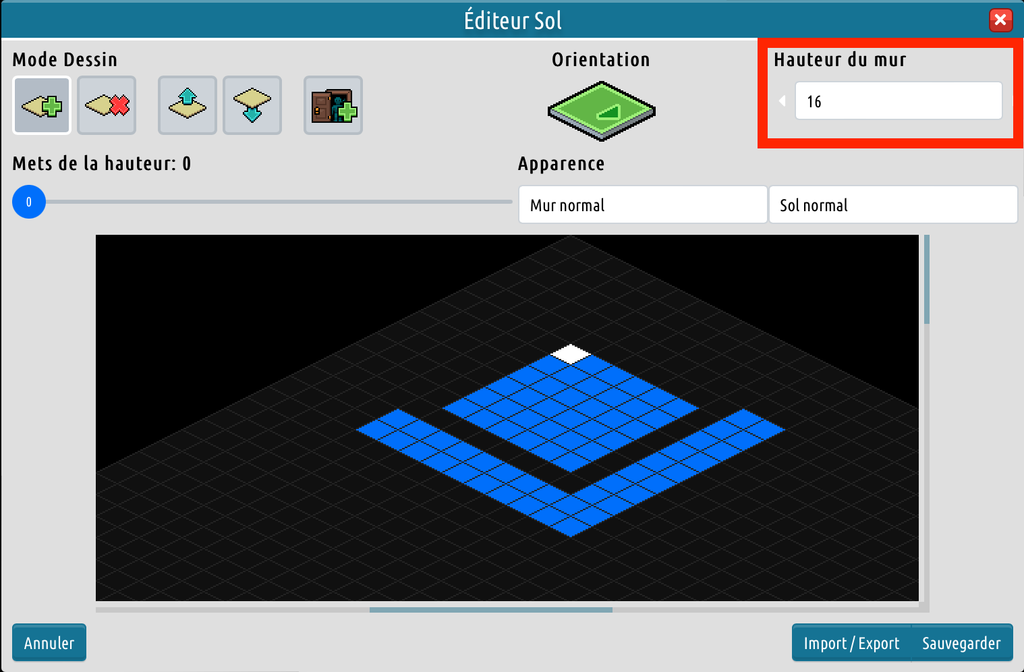This screenshot has height=672, width=1024.
Task: Click the wall height decrease arrow
Action: 783,101
